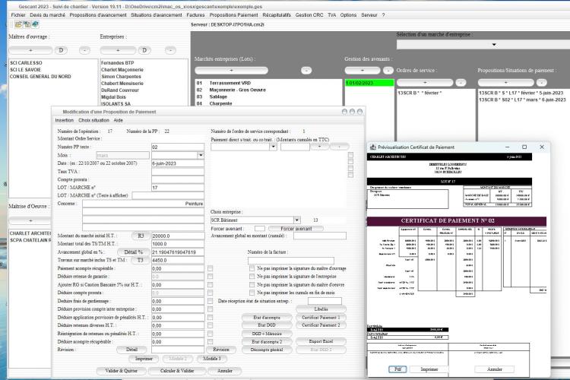Image resolution: width=570 pixels, height=380 pixels.
Task: Click the Forcer avenant button
Action: pos(296,228)
